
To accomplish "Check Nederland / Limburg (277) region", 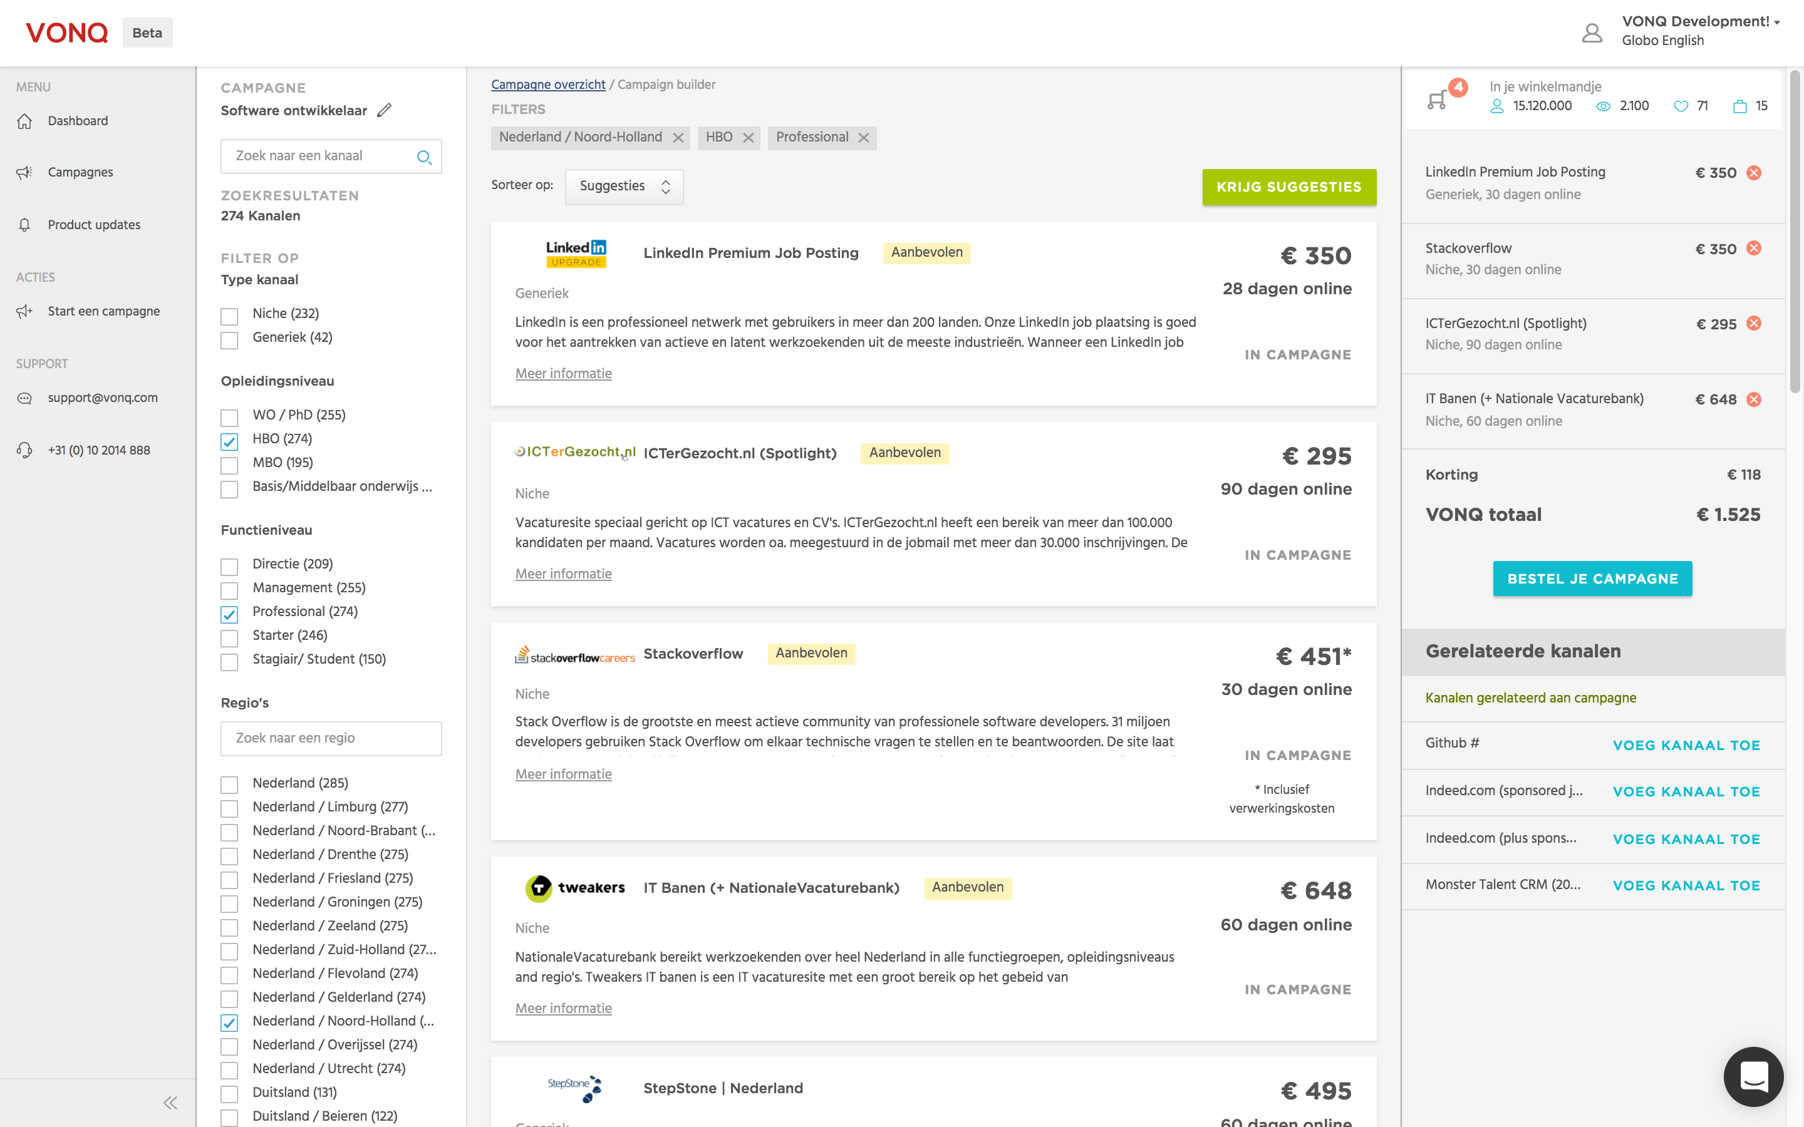I will pyautogui.click(x=229, y=809).
